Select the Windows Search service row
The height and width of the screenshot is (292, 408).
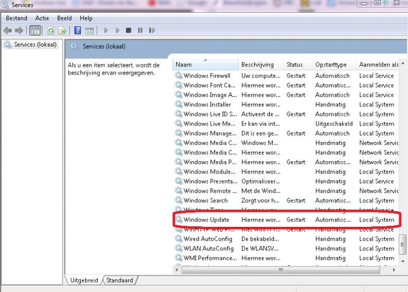[x=286, y=201]
